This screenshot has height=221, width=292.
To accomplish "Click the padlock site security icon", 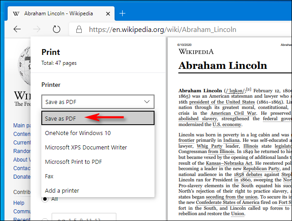I will coord(79,30).
